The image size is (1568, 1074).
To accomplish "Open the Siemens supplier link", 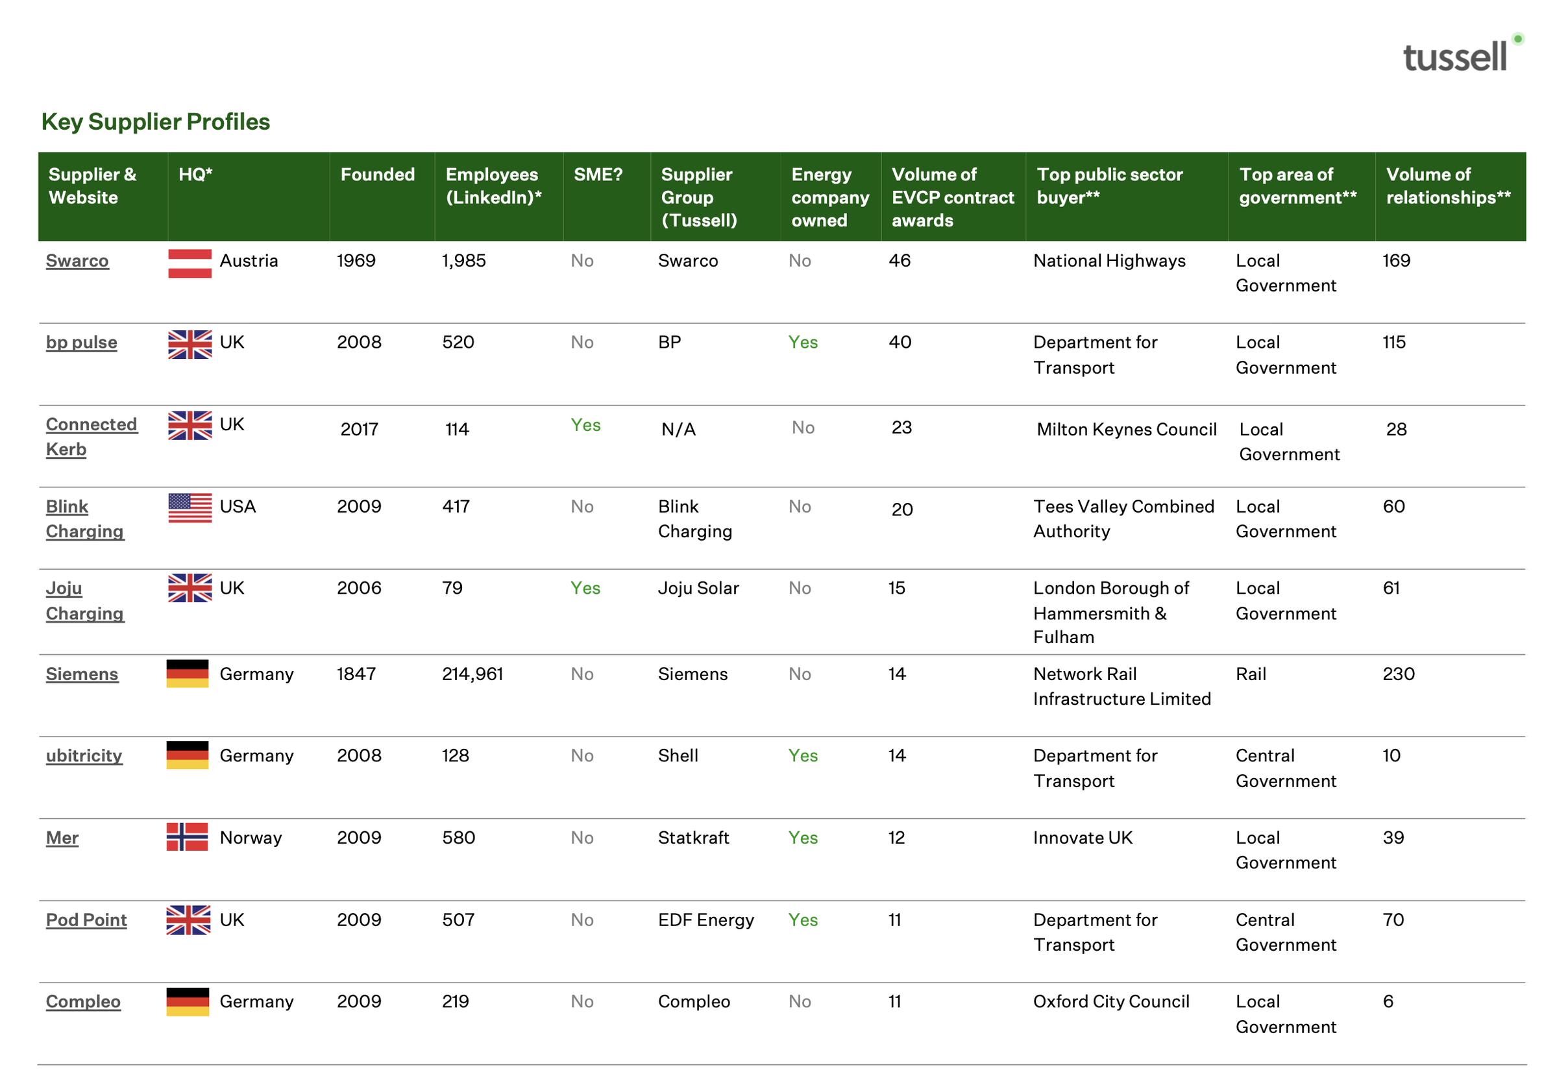I will tap(82, 674).
